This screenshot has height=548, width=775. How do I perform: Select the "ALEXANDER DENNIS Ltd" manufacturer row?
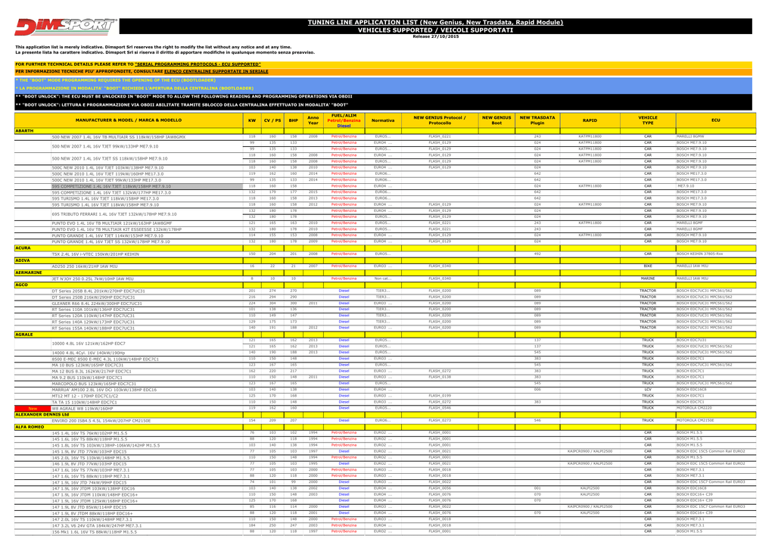pos(385,415)
